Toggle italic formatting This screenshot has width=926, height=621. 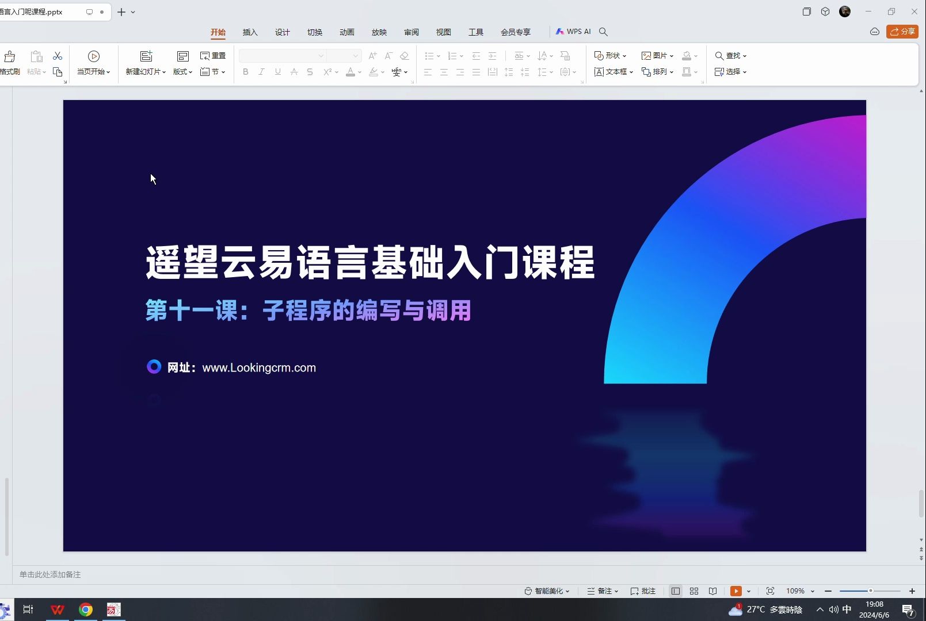click(261, 72)
